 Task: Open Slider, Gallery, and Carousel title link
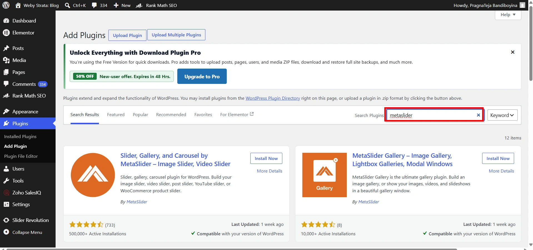(x=175, y=160)
